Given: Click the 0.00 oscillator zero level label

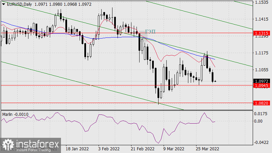Looking at the screenshot, I should 258,121.
